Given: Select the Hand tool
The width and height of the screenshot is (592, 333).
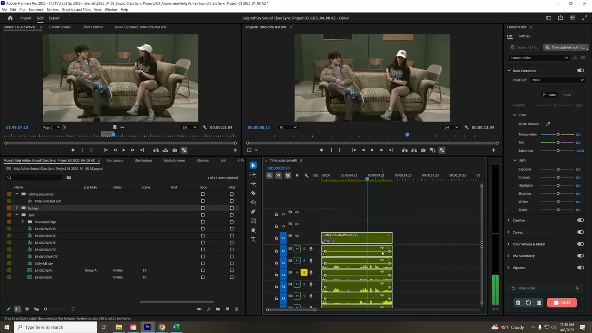Looking at the screenshot, I should click(253, 230).
